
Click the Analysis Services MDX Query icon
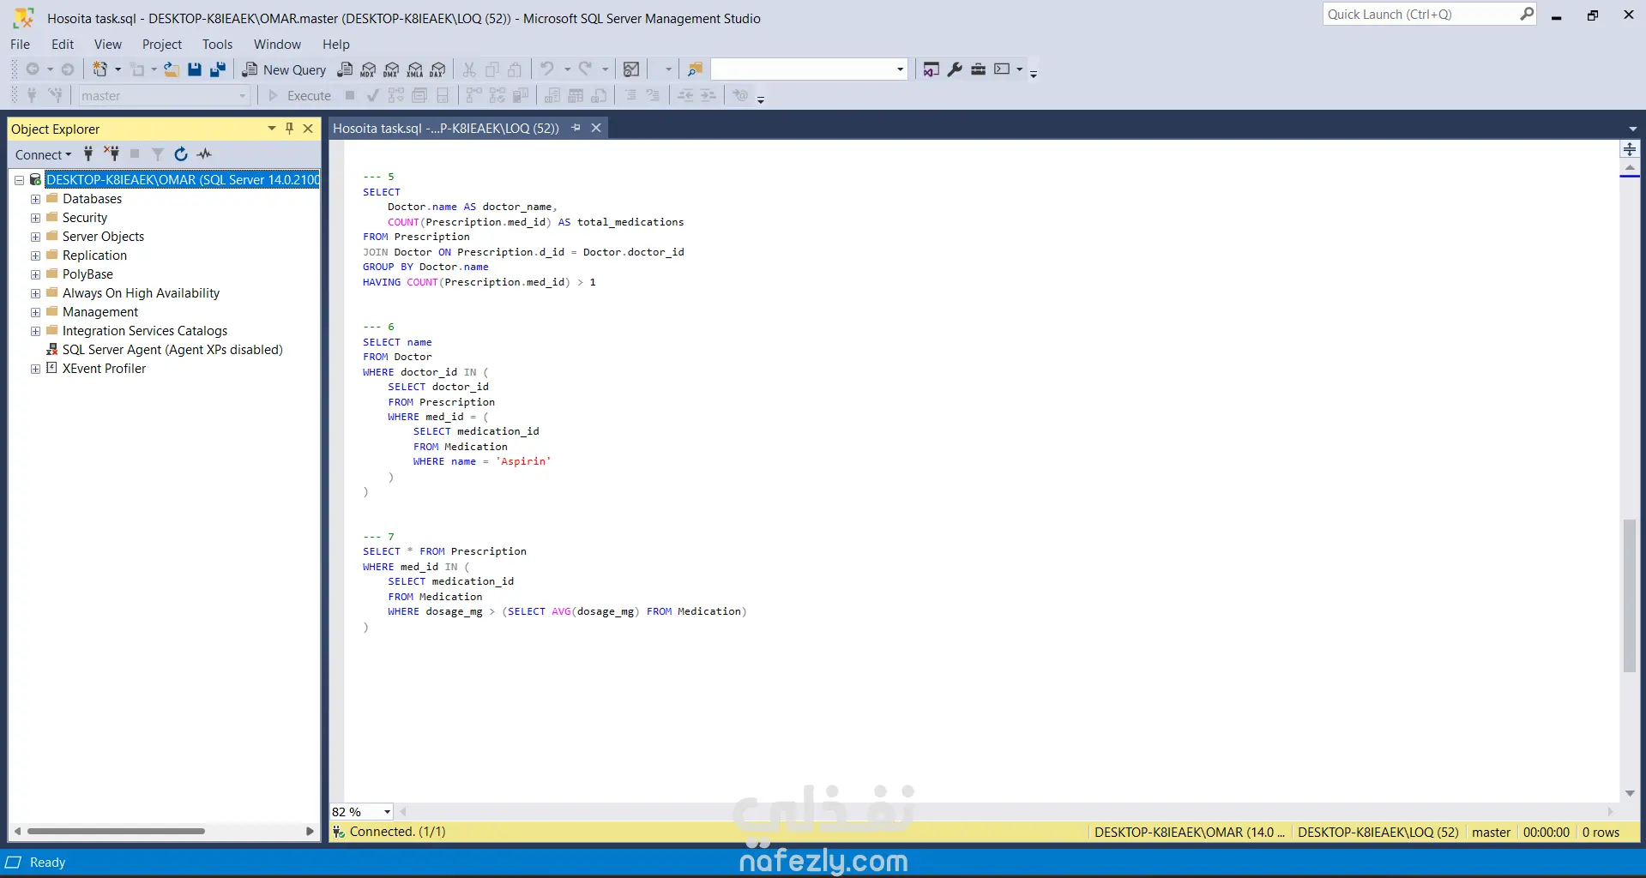pyautogui.click(x=368, y=69)
